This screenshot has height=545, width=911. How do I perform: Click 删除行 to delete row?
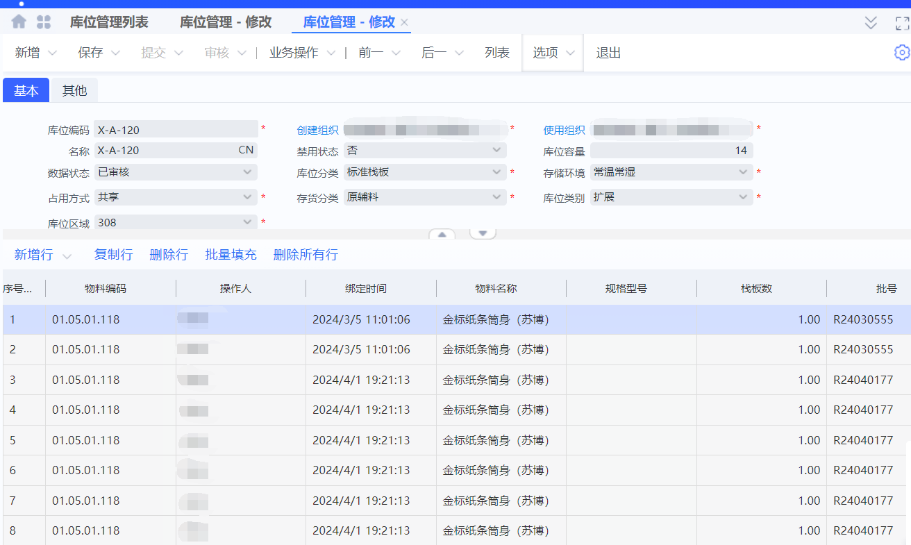[x=169, y=255]
